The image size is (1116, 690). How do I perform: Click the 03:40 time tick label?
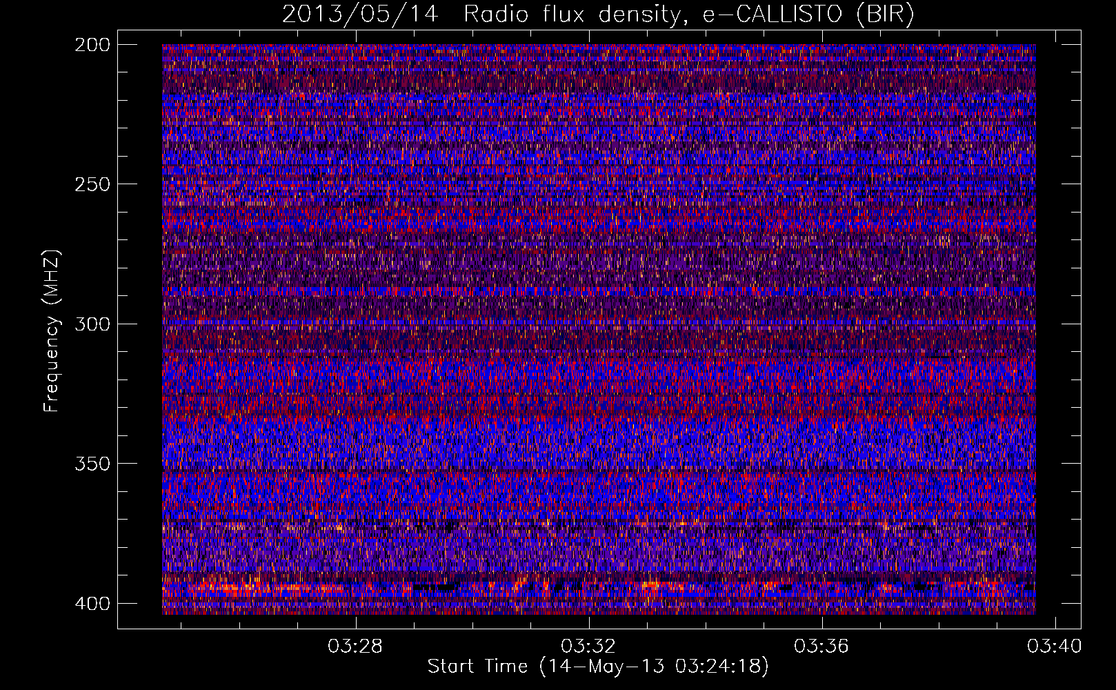(1055, 647)
